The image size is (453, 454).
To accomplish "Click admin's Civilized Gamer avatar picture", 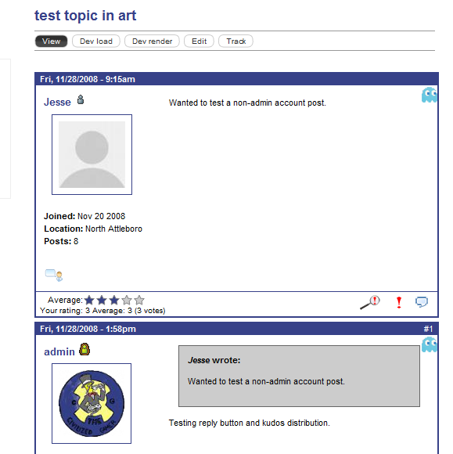I will pos(92,403).
